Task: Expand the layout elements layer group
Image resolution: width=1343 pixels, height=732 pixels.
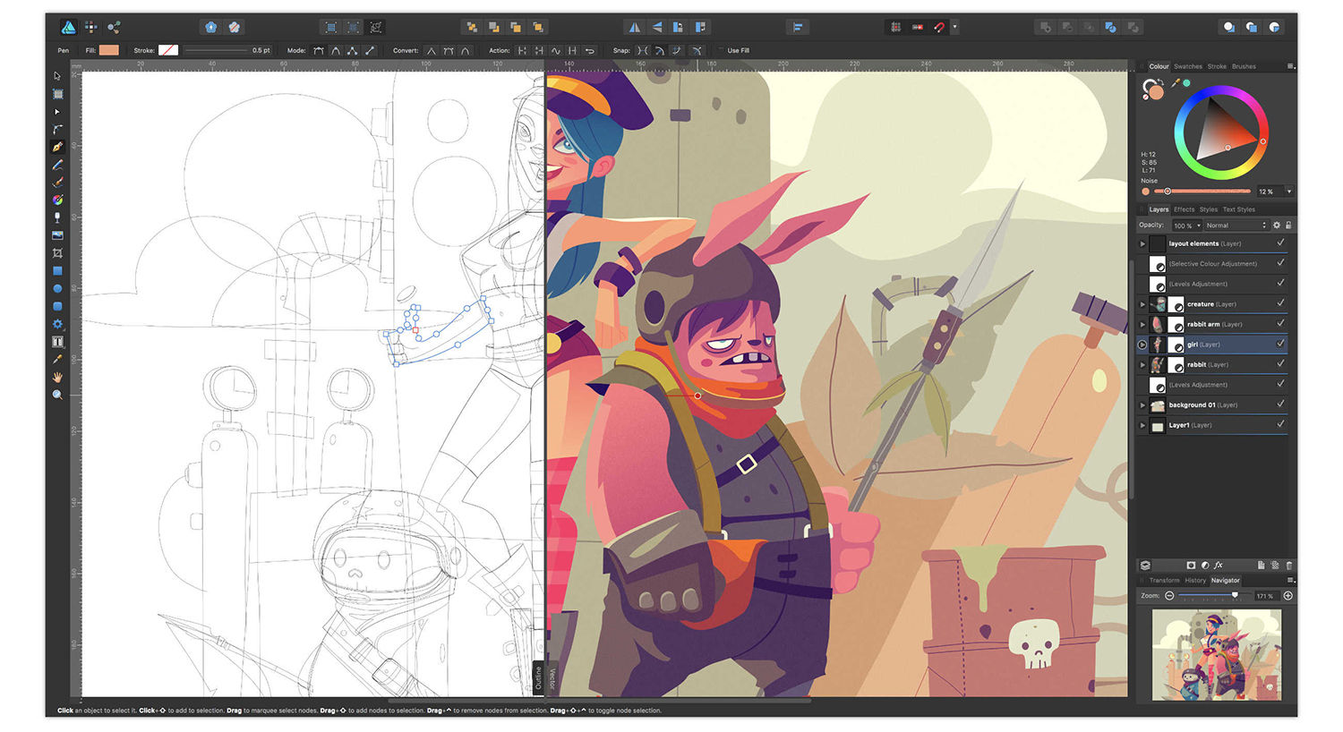Action: (1142, 243)
